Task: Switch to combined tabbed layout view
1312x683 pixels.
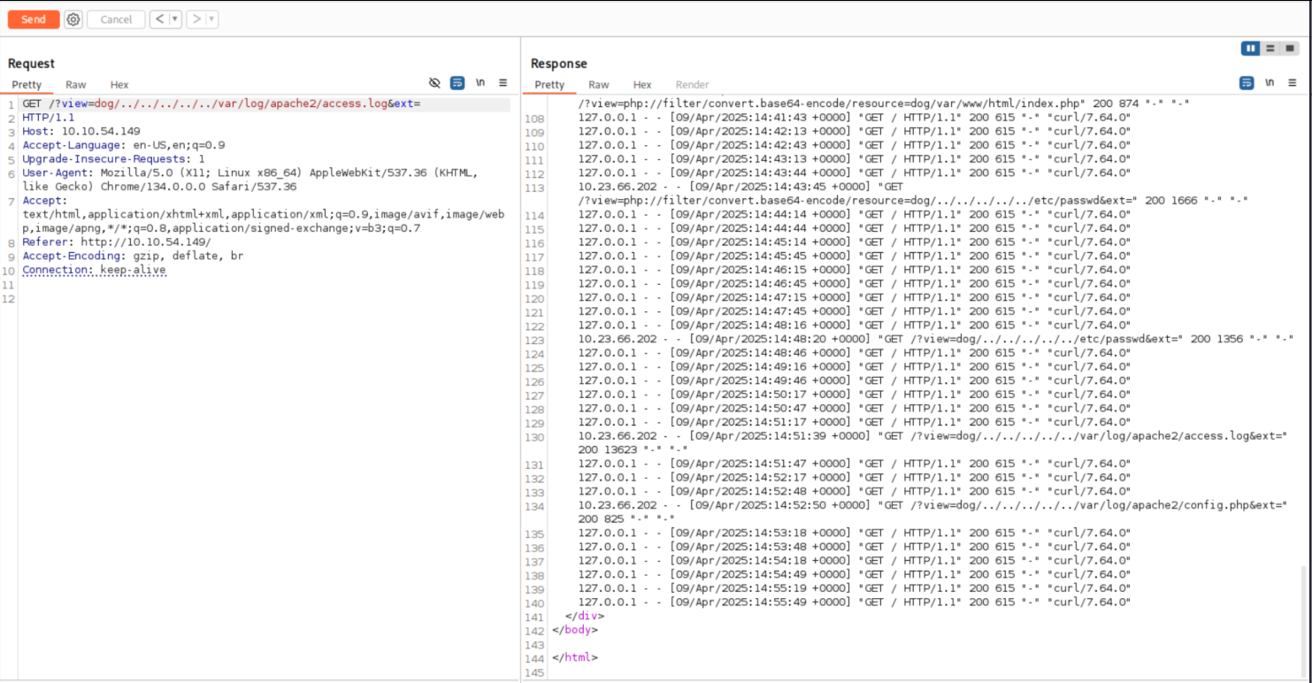Action: click(1289, 49)
